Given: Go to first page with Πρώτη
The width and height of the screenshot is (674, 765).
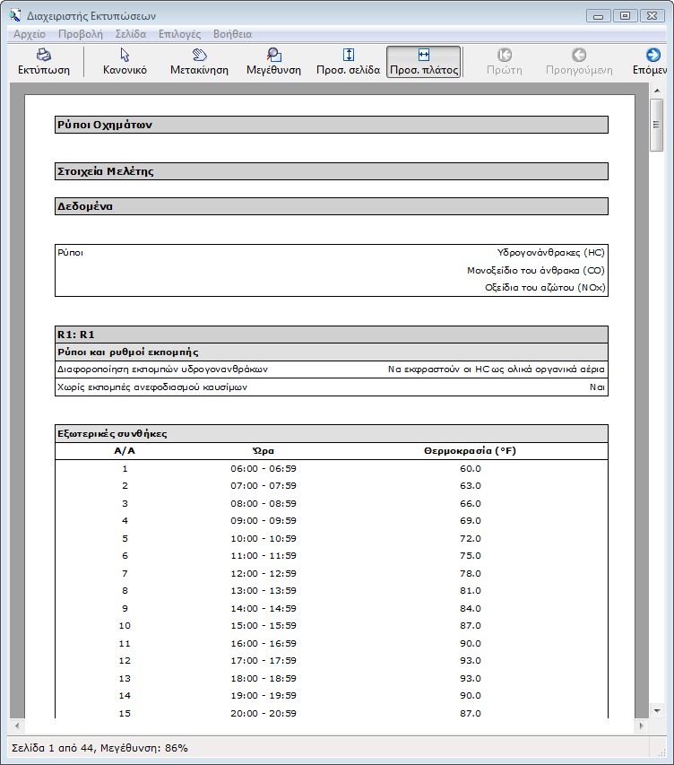Looking at the screenshot, I should [x=505, y=56].
